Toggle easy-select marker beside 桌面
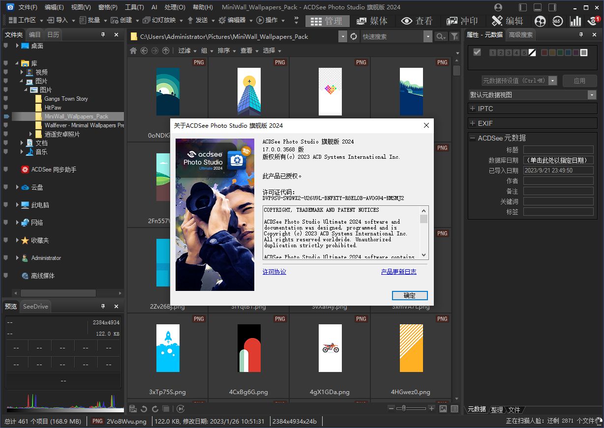The height and width of the screenshot is (428, 604). [x=6, y=46]
